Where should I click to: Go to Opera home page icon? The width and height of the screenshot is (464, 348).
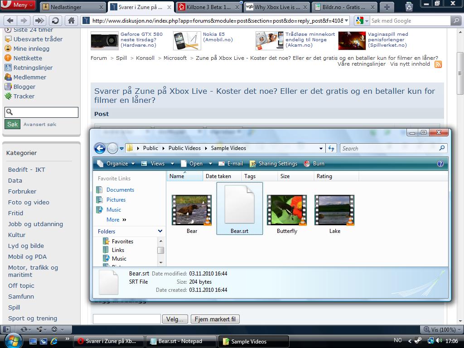click(71, 20)
